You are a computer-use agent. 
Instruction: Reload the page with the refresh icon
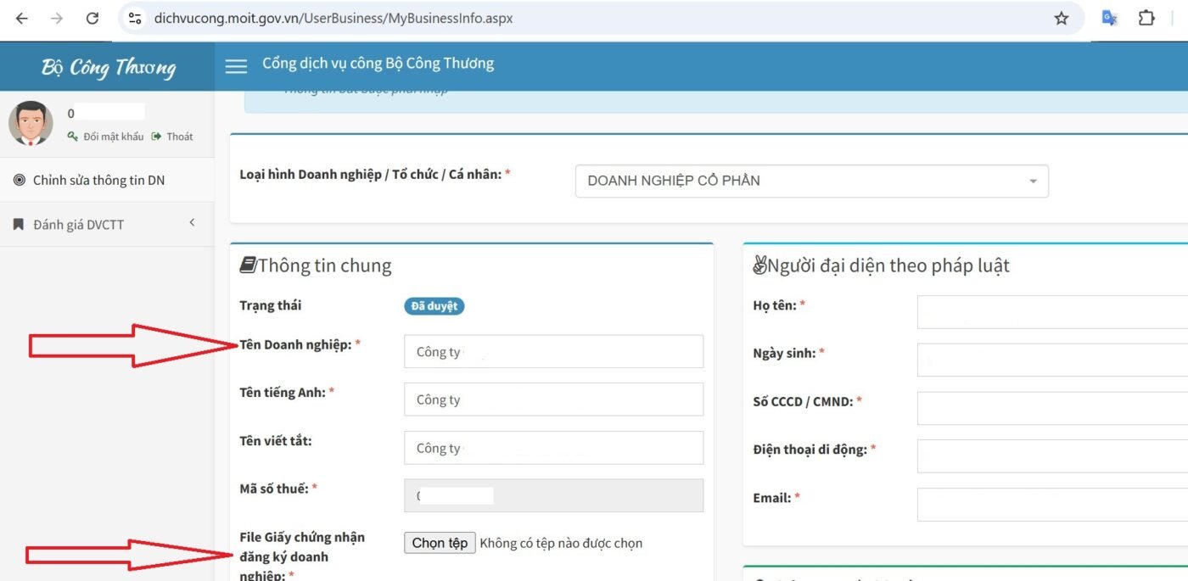(92, 19)
